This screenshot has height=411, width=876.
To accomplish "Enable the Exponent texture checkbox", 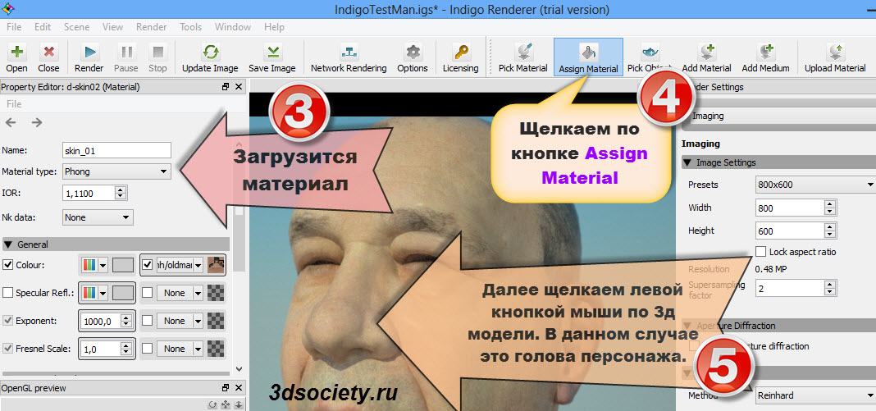I will click(147, 321).
